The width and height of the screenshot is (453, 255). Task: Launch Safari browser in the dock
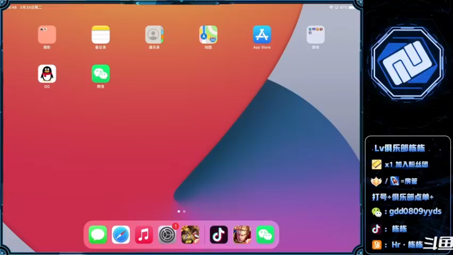pos(121,235)
